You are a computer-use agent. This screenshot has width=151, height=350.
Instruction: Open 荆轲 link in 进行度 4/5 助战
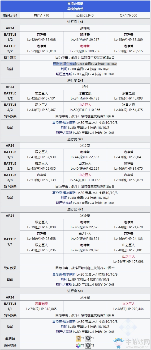point(64,279)
